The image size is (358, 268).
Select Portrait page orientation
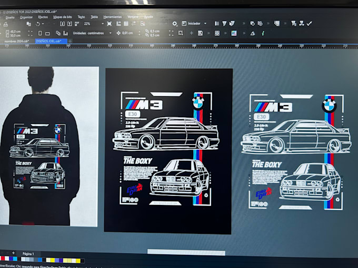pos(40,33)
